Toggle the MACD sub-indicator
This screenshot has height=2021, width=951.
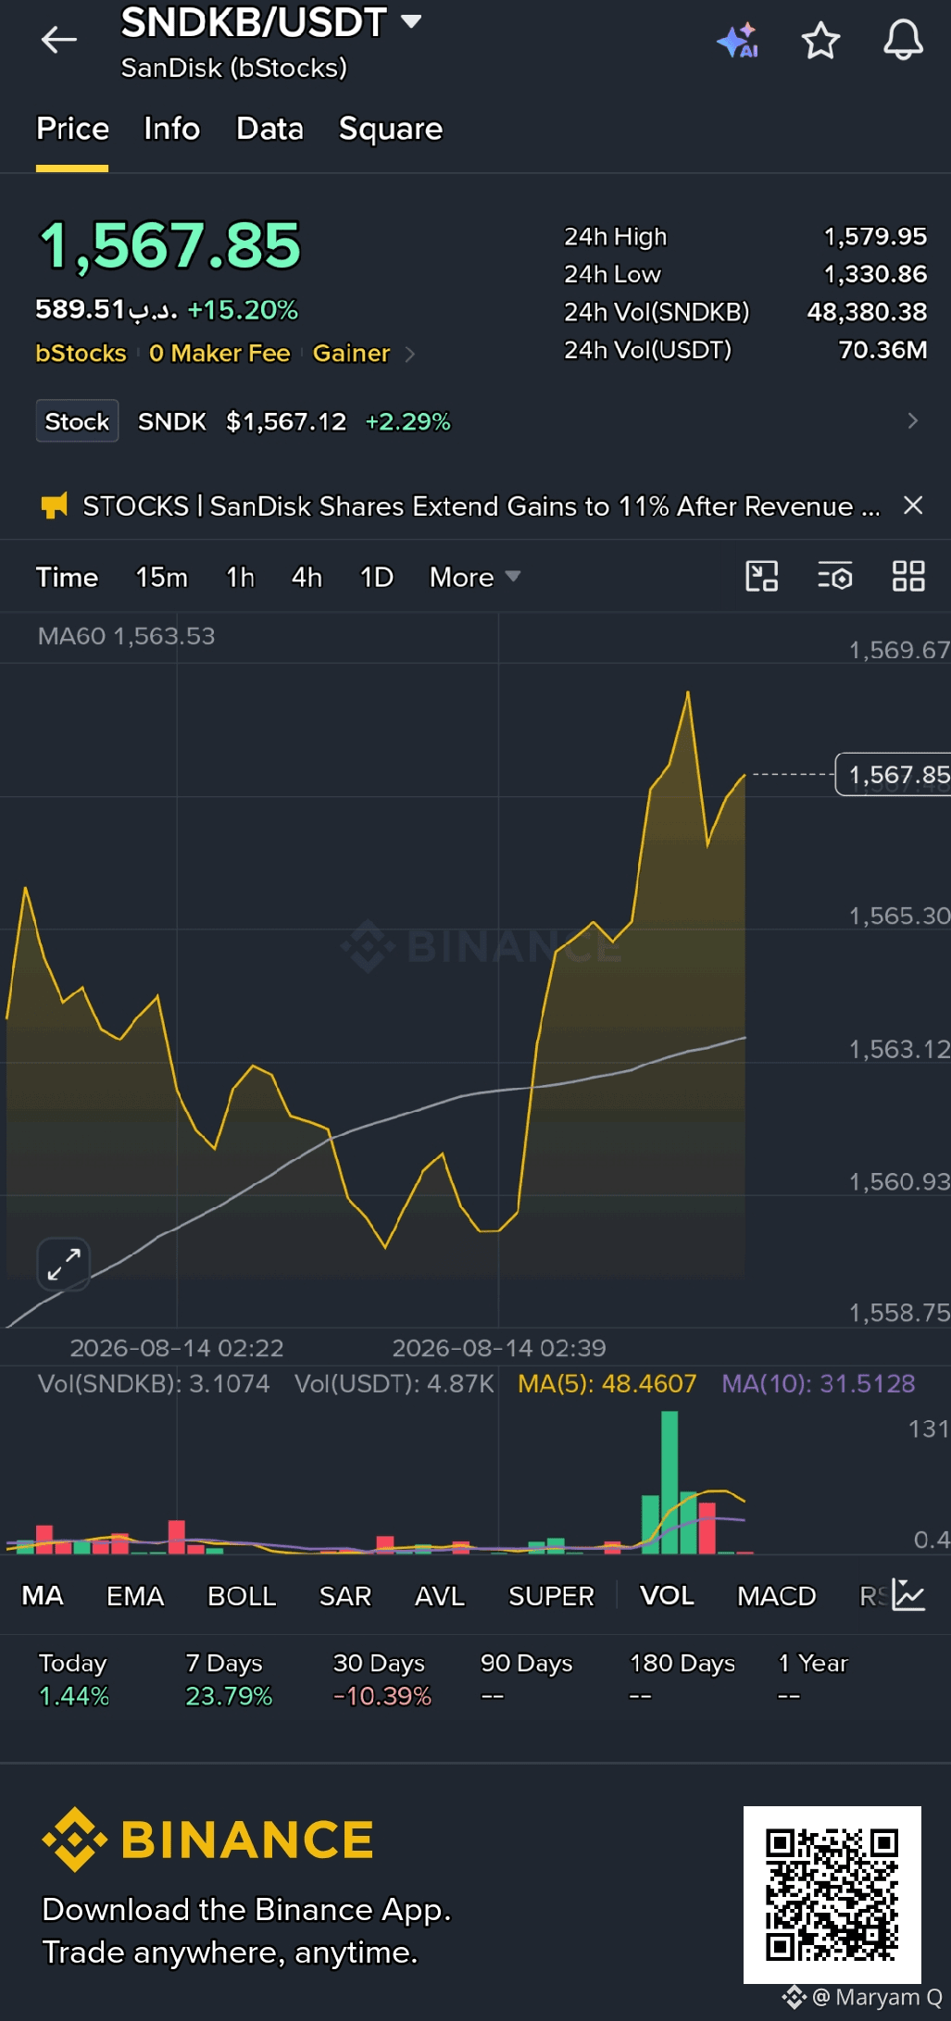(776, 1595)
